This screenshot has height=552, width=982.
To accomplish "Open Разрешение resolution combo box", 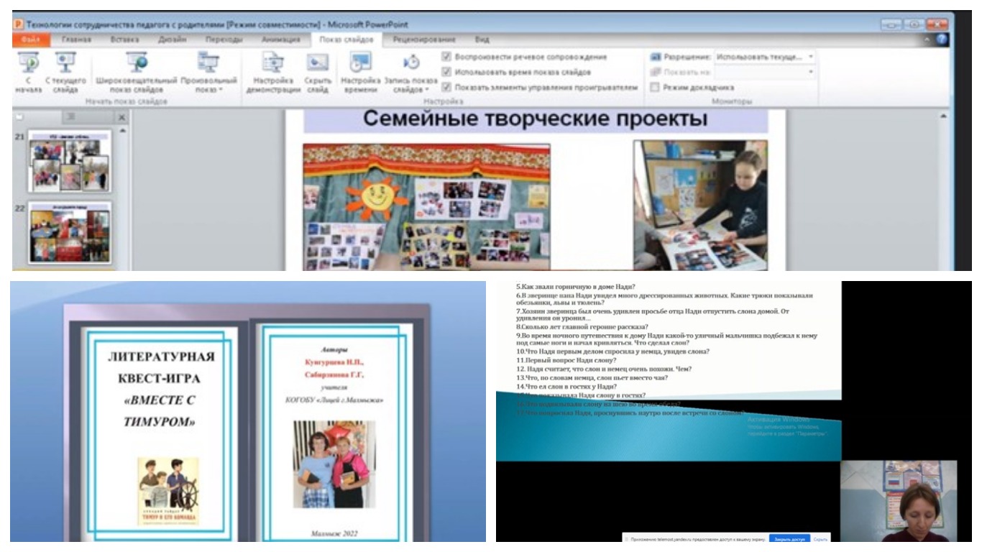I will pos(765,57).
